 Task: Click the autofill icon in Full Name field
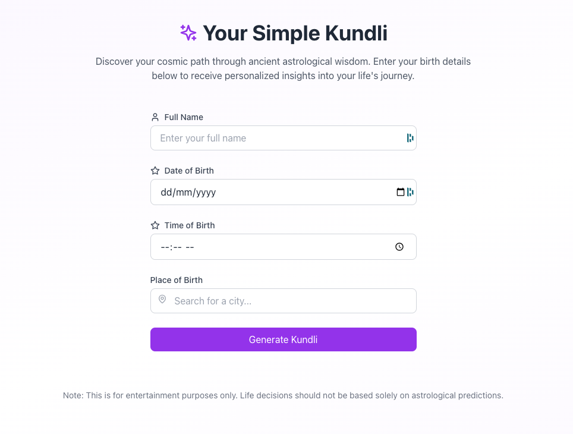pos(410,138)
